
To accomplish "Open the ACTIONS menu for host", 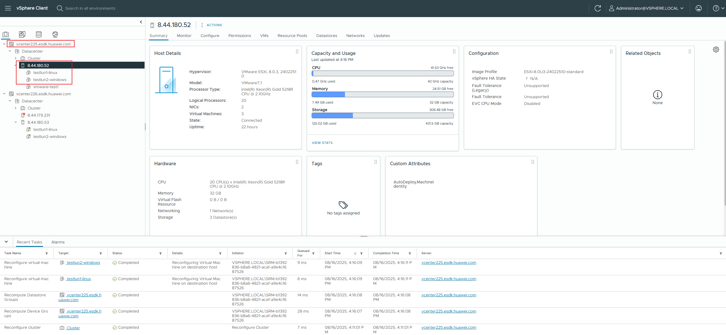I will click(x=211, y=25).
